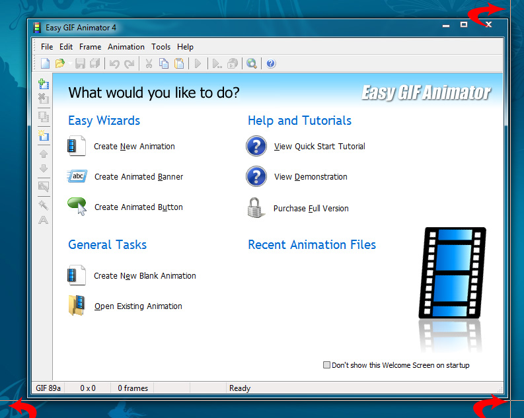524x418 pixels.
Task: Click the green button wizard icon
Action: pyautogui.click(x=77, y=206)
